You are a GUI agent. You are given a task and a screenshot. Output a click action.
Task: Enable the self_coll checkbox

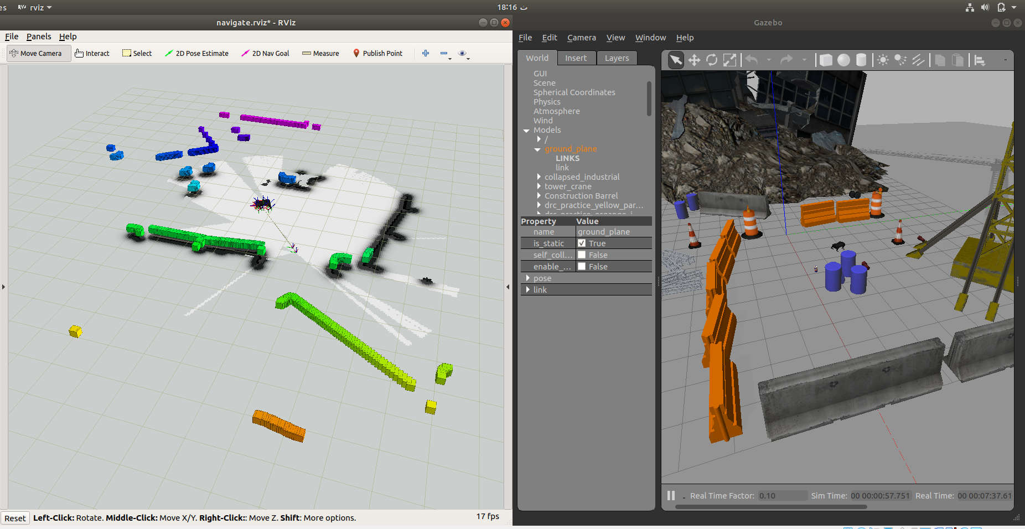pos(582,255)
